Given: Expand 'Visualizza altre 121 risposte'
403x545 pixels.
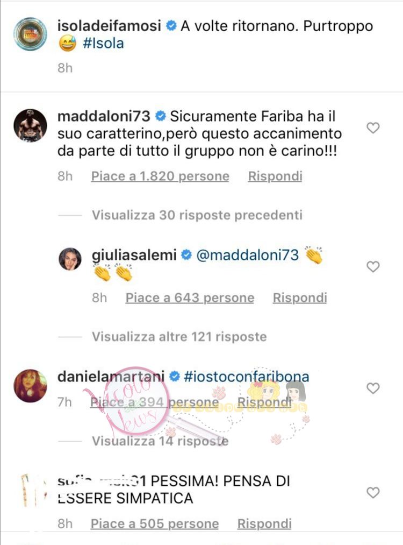Looking at the screenshot, I should pos(179,337).
